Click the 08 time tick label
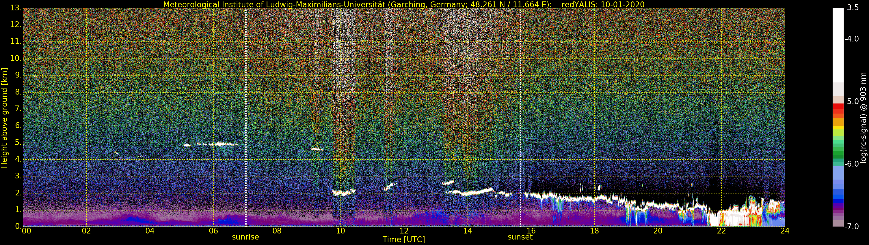Image resolution: width=869 pixels, height=245 pixels. coord(277,231)
